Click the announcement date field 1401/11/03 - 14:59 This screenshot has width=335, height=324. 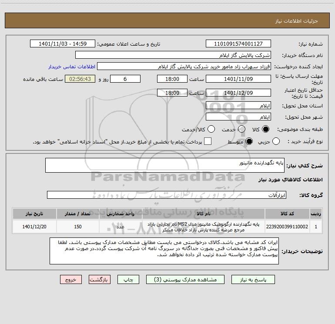click(63, 43)
